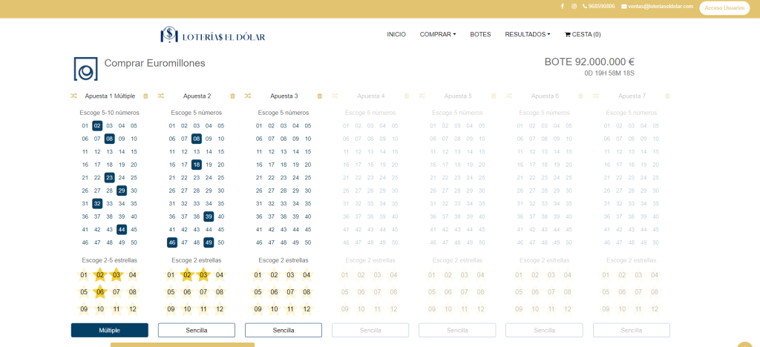Clear Apuesta 7 using trash icon
The image size is (760, 347).
pos(667,96)
